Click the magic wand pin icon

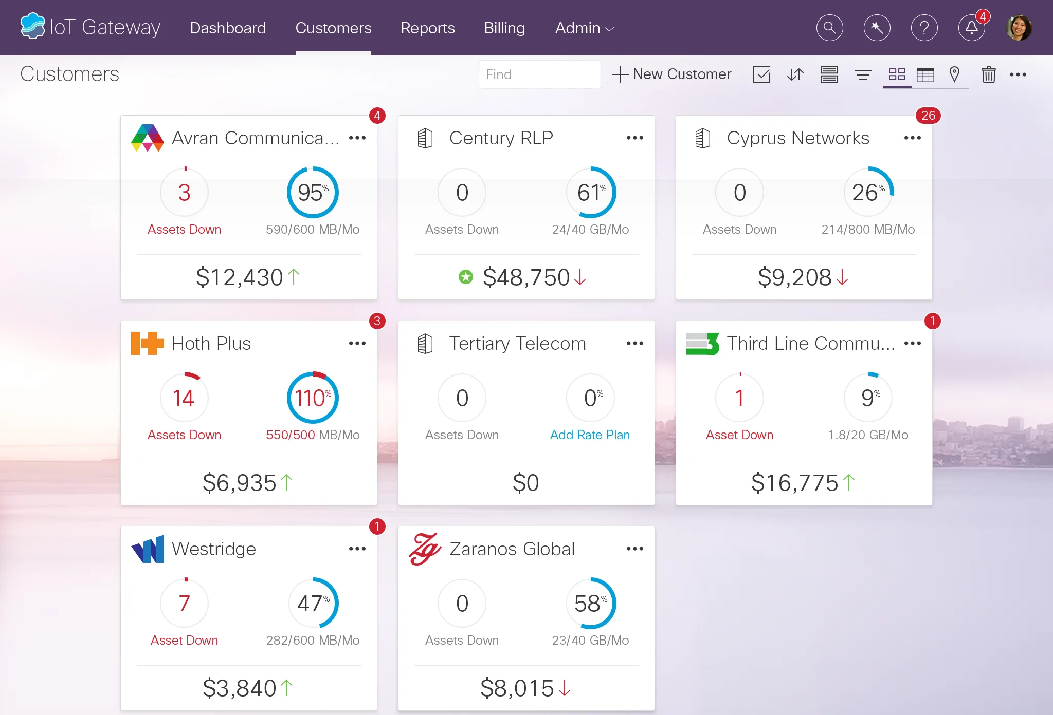(x=877, y=28)
